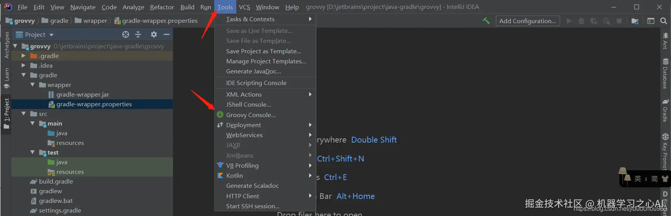The width and height of the screenshot is (671, 216).
Task: Expand the .idea folder arrow
Action: pos(24,65)
